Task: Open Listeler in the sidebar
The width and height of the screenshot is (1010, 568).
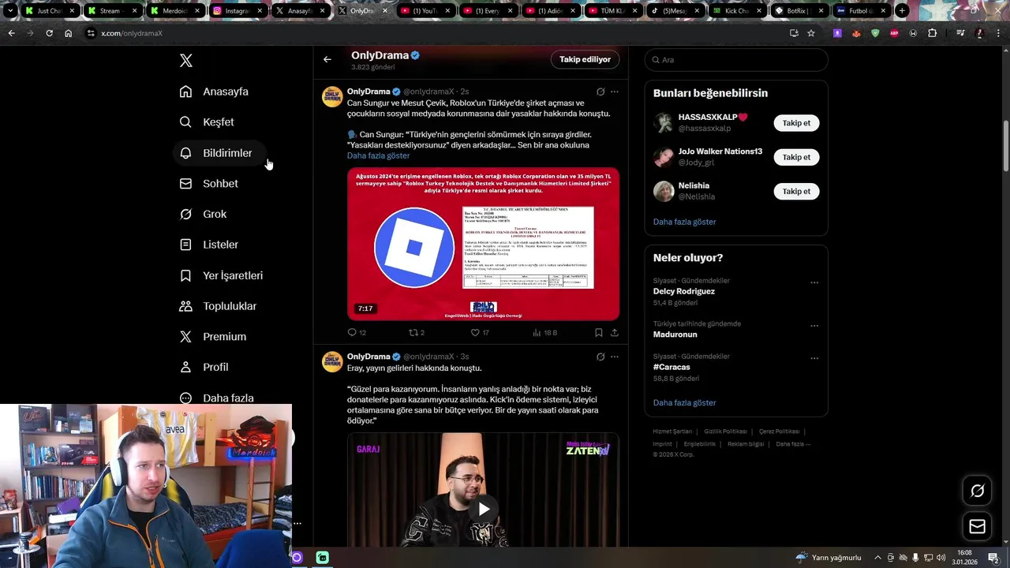Action: (209, 245)
